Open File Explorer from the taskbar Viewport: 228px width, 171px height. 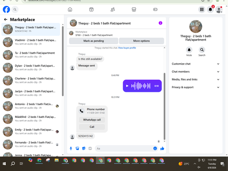point(57,161)
